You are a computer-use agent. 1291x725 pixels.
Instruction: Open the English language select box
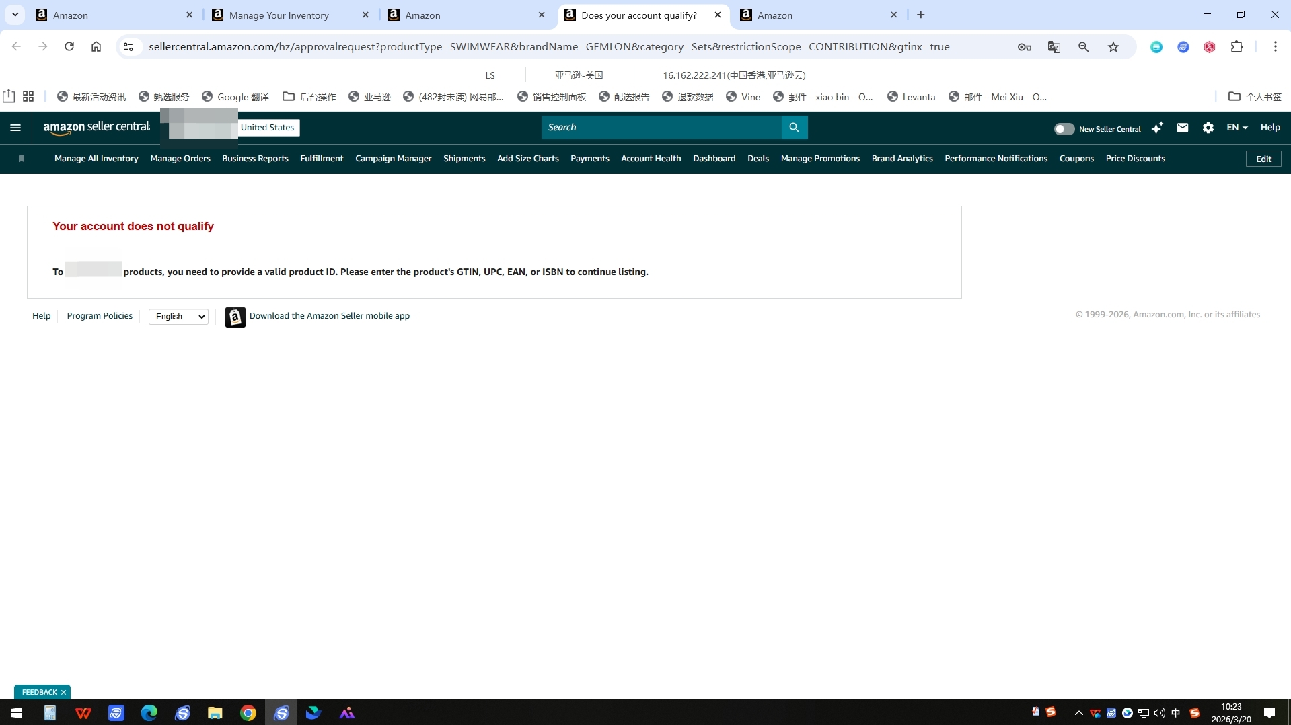coord(178,317)
